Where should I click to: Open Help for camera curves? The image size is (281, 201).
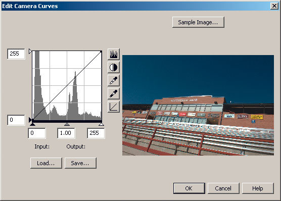258,188
